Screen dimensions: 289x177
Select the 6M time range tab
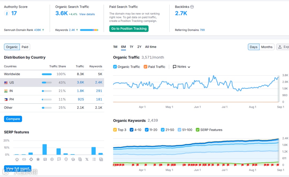(x=123, y=47)
